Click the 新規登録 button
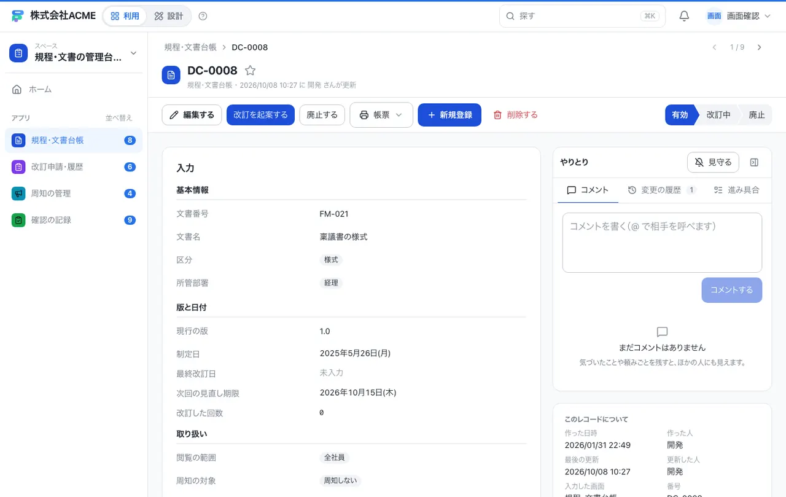 coord(449,115)
